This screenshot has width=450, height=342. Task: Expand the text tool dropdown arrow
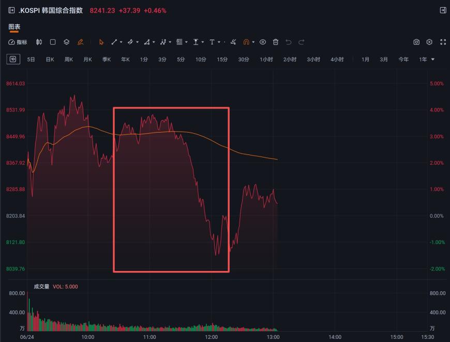point(219,42)
